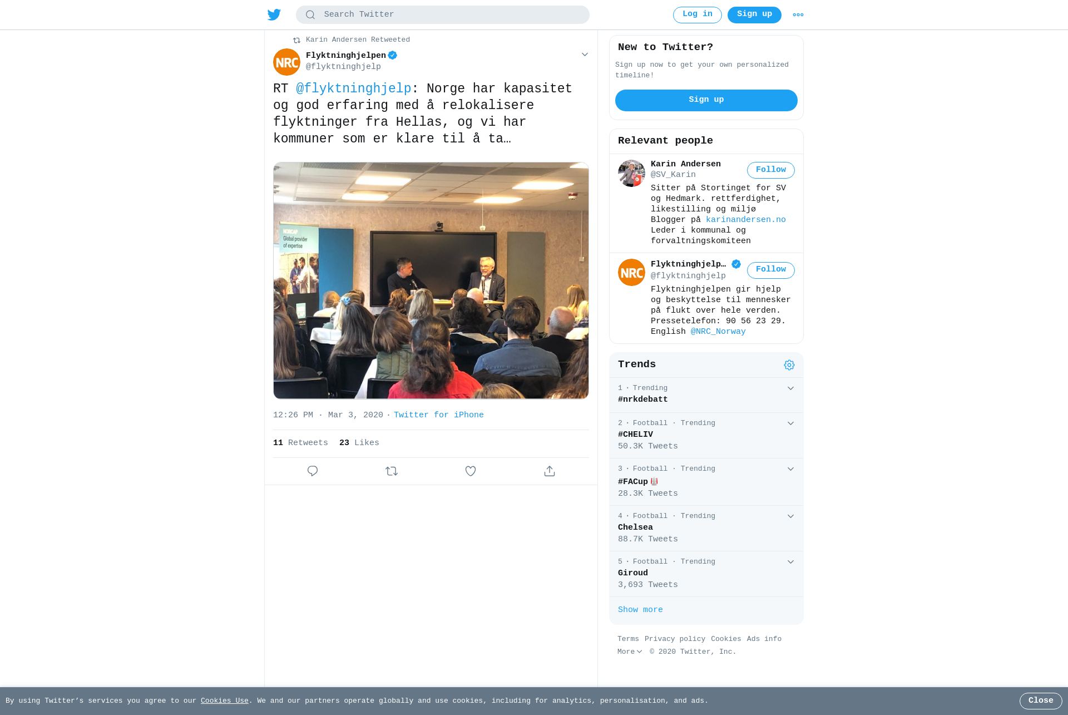
Task: Click the Log in button
Action: pos(698,15)
